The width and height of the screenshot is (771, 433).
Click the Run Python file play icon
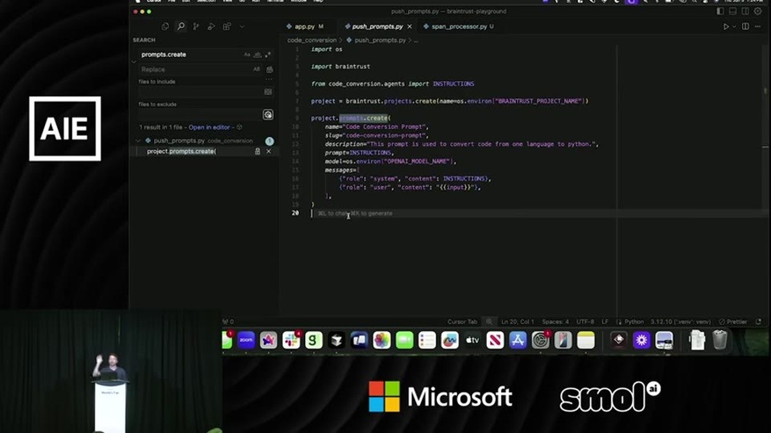coord(726,26)
